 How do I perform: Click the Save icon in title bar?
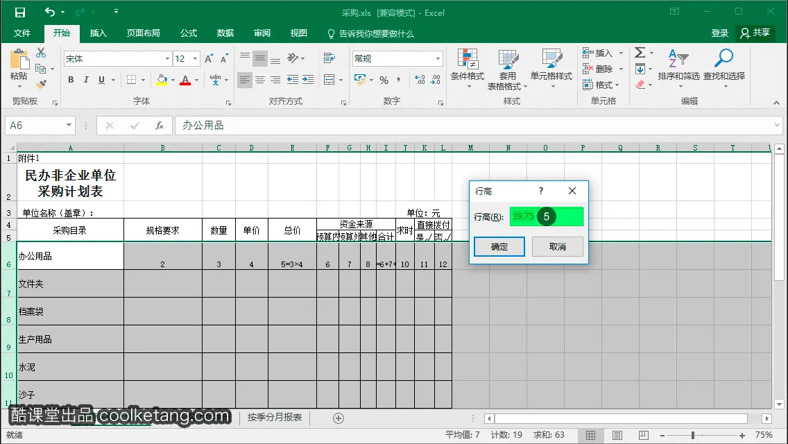pos(19,12)
